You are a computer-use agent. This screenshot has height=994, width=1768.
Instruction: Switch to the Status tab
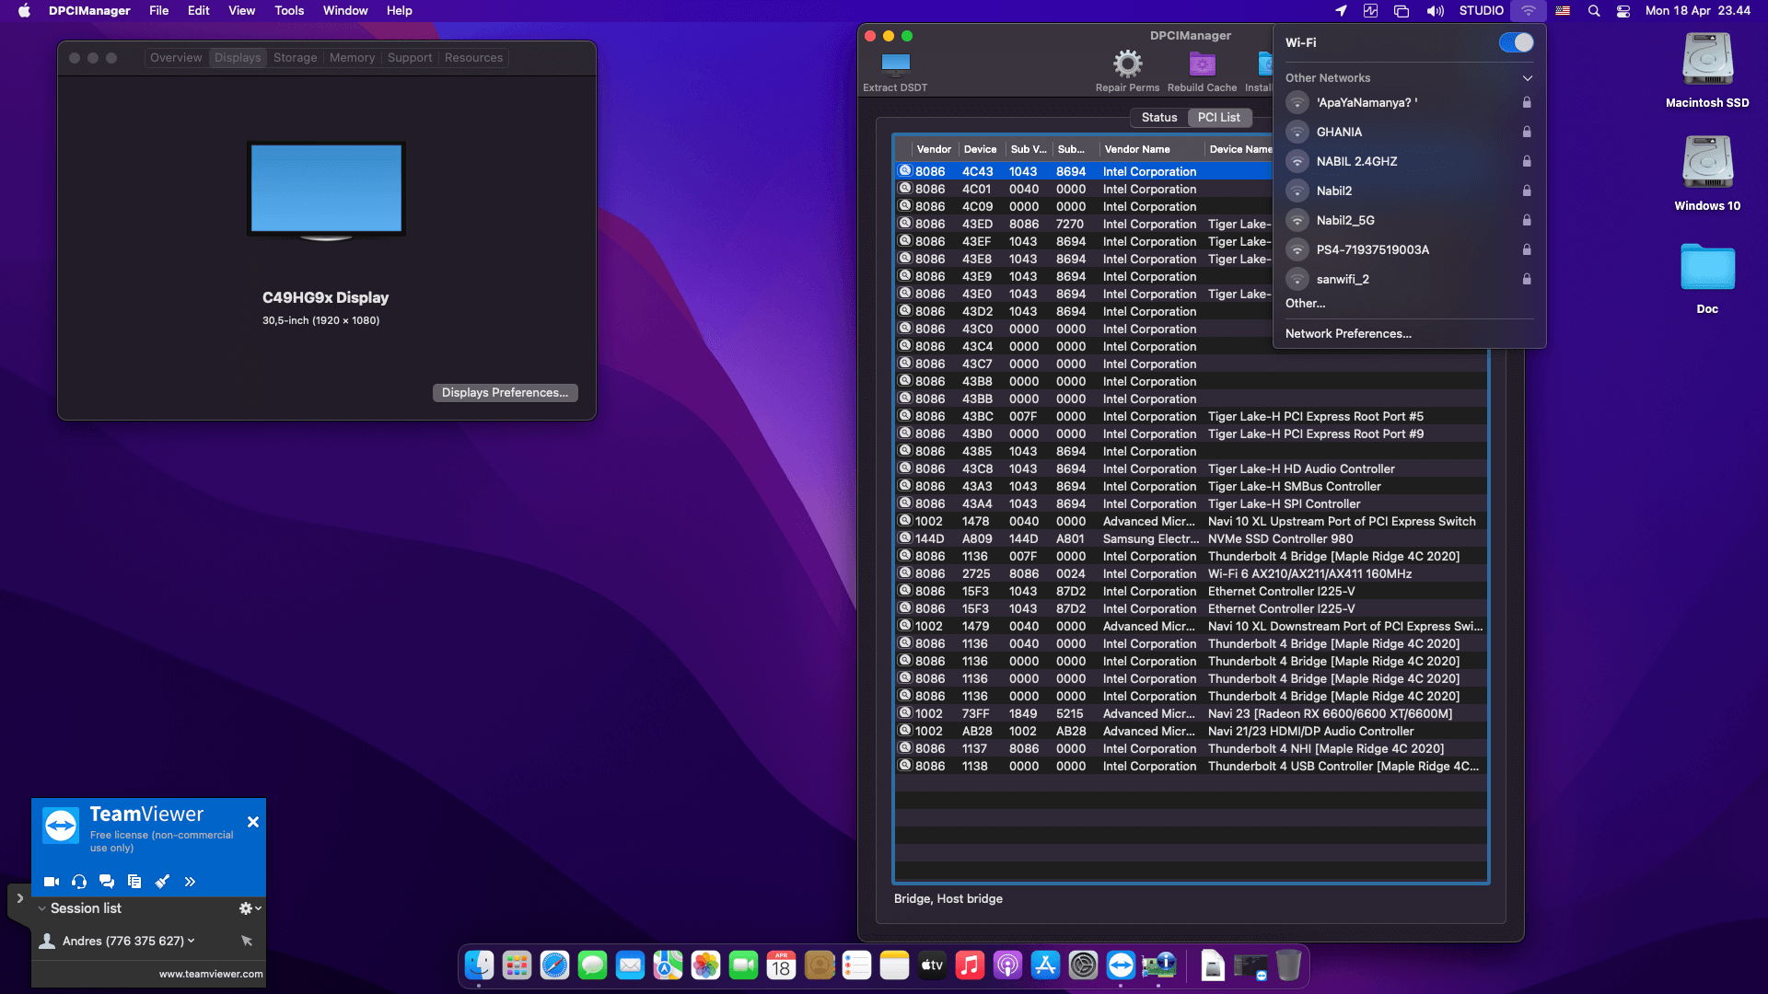(1158, 118)
